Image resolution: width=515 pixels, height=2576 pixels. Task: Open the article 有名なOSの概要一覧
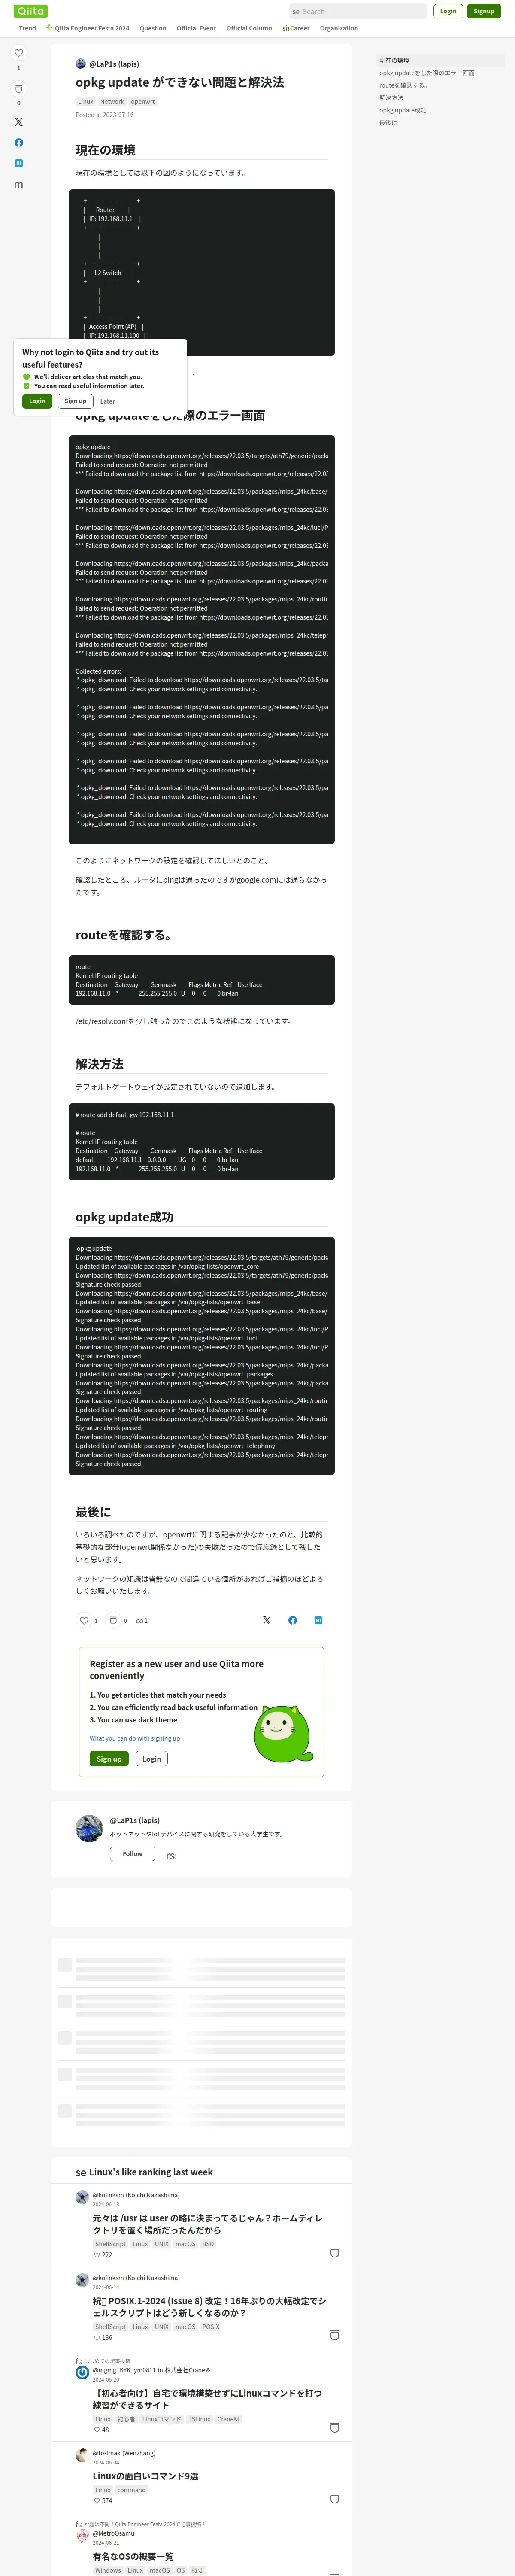tap(133, 2556)
